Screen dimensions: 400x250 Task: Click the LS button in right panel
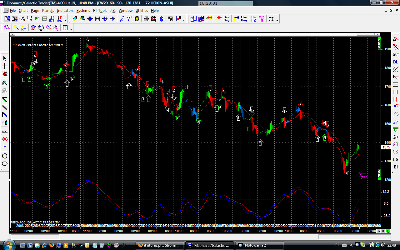396,159
